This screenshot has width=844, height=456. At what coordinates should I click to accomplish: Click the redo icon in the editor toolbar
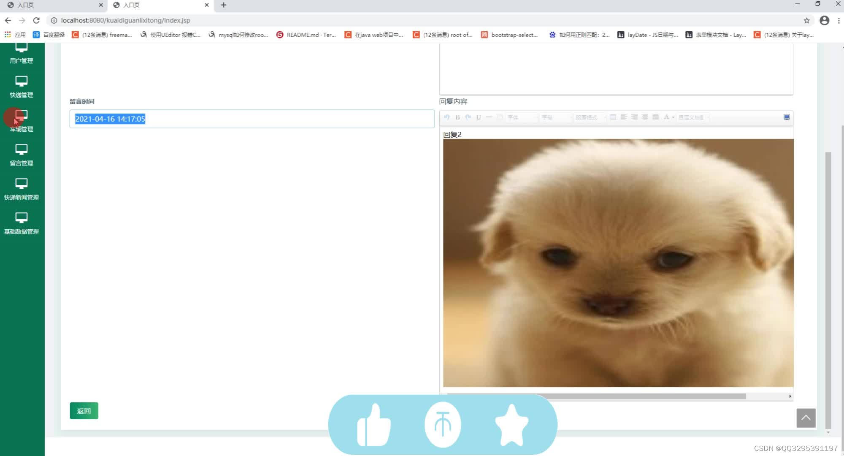[x=468, y=117]
